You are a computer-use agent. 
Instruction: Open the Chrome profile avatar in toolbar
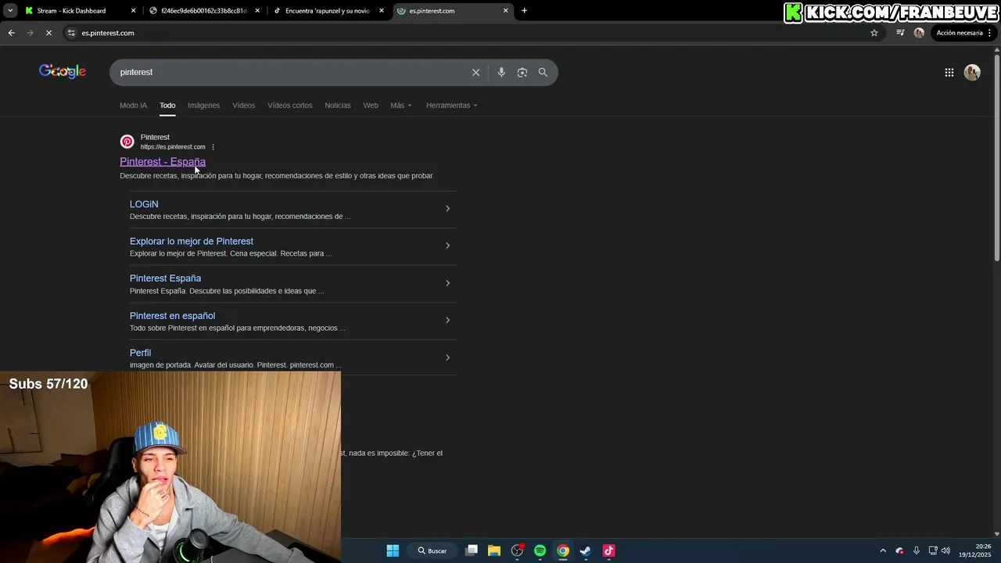coord(919,33)
